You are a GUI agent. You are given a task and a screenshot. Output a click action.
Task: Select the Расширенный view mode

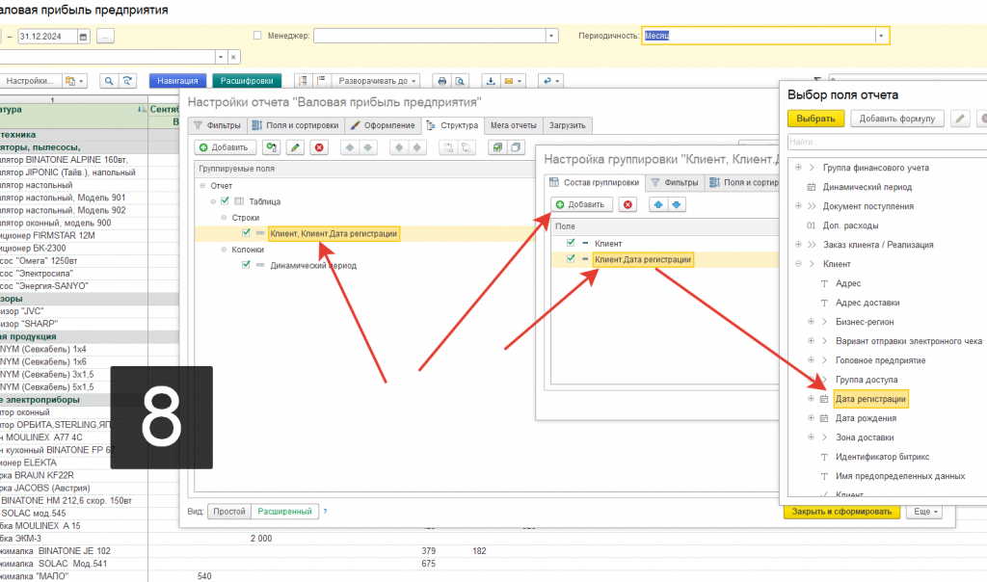point(284,512)
